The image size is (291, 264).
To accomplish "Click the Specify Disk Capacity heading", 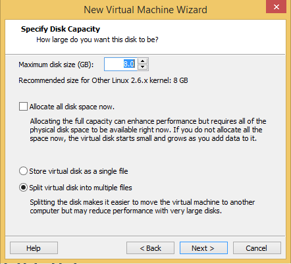I will coord(61,29).
